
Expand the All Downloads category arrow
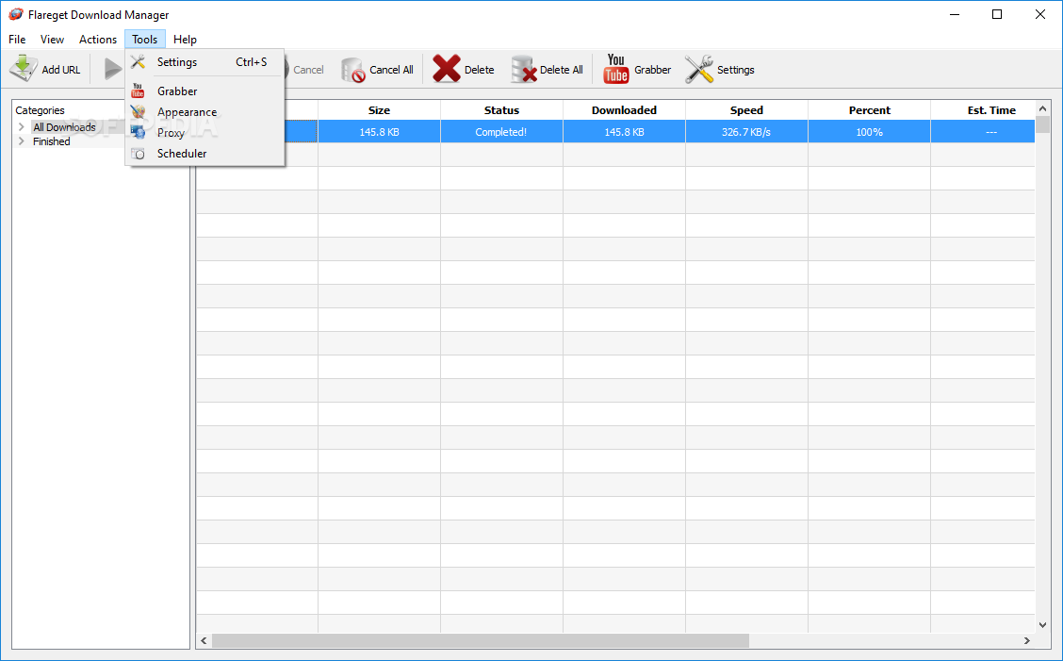tap(22, 127)
